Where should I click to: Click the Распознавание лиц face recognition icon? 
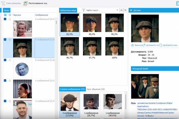(x=25, y=3)
